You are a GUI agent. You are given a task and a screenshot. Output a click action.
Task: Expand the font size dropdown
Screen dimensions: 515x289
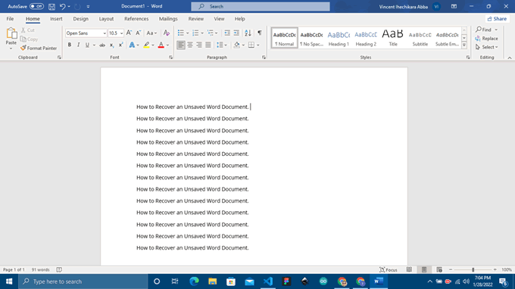tap(121, 33)
